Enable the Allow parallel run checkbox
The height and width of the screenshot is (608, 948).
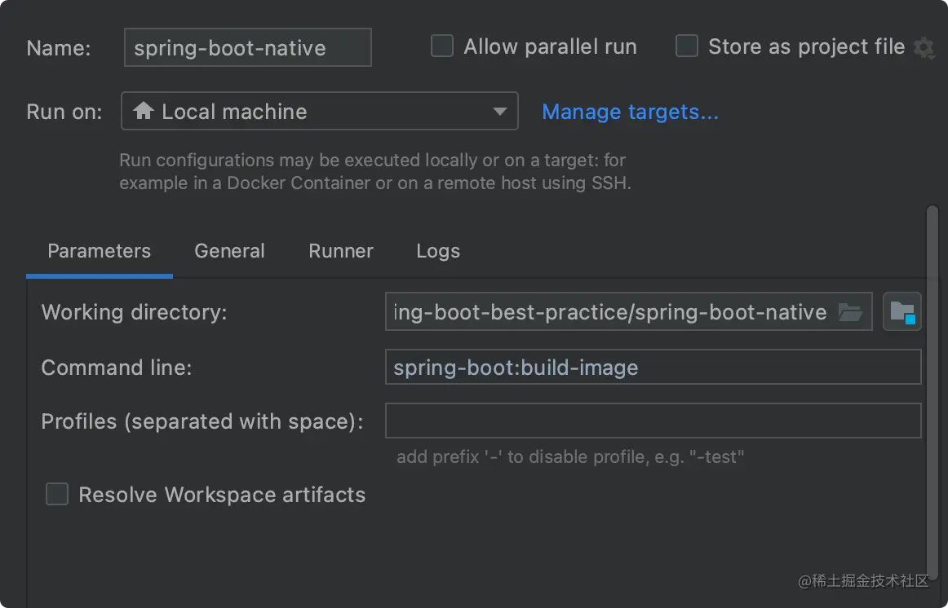[x=442, y=46]
